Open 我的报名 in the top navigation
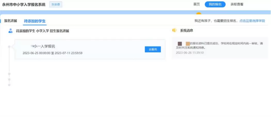Viewport: 271px width, 117px height. [x=215, y=4]
